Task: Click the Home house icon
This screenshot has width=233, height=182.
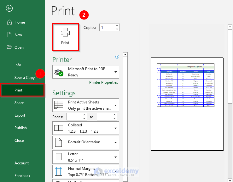Action: (x=9, y=22)
